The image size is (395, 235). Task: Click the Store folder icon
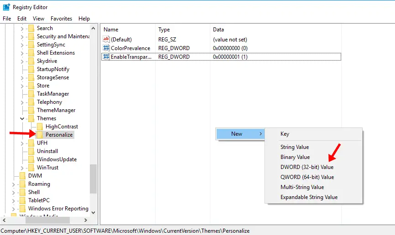[31, 86]
